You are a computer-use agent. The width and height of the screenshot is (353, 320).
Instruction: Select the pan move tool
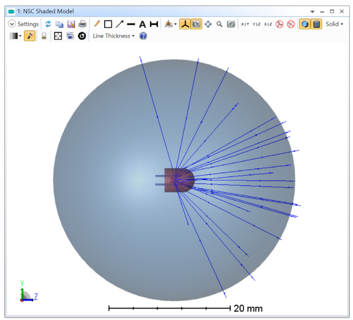(208, 24)
